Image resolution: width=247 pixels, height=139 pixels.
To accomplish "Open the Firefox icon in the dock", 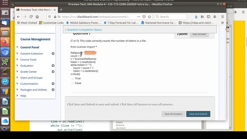I will [x=5, y=42].
